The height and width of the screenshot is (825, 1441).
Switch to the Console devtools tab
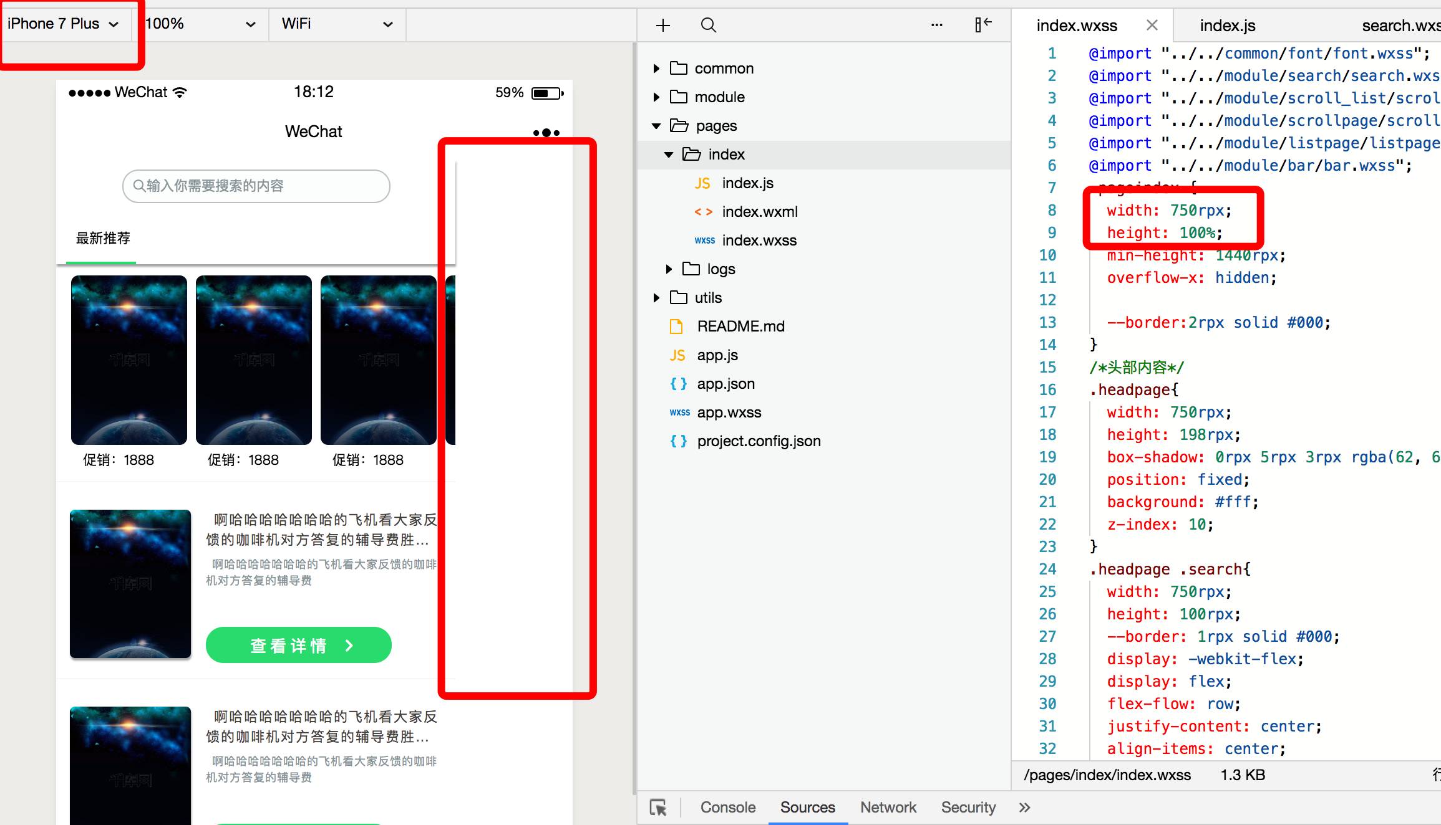point(727,808)
